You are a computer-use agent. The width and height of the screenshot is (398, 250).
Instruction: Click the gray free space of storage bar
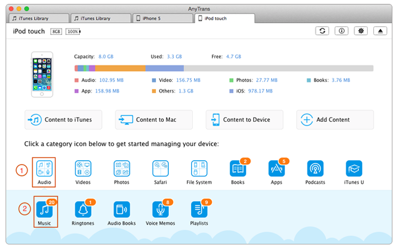279,68
